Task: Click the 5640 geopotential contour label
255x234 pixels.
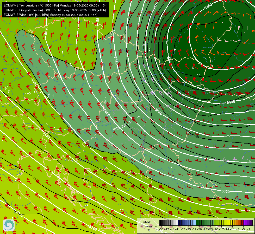Action: [34, 82]
